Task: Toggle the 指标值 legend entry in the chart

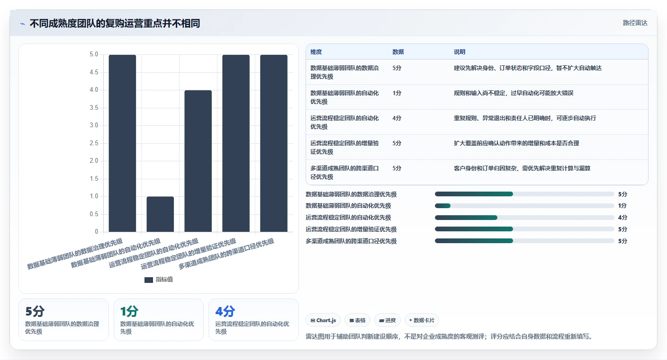Action: tap(159, 280)
